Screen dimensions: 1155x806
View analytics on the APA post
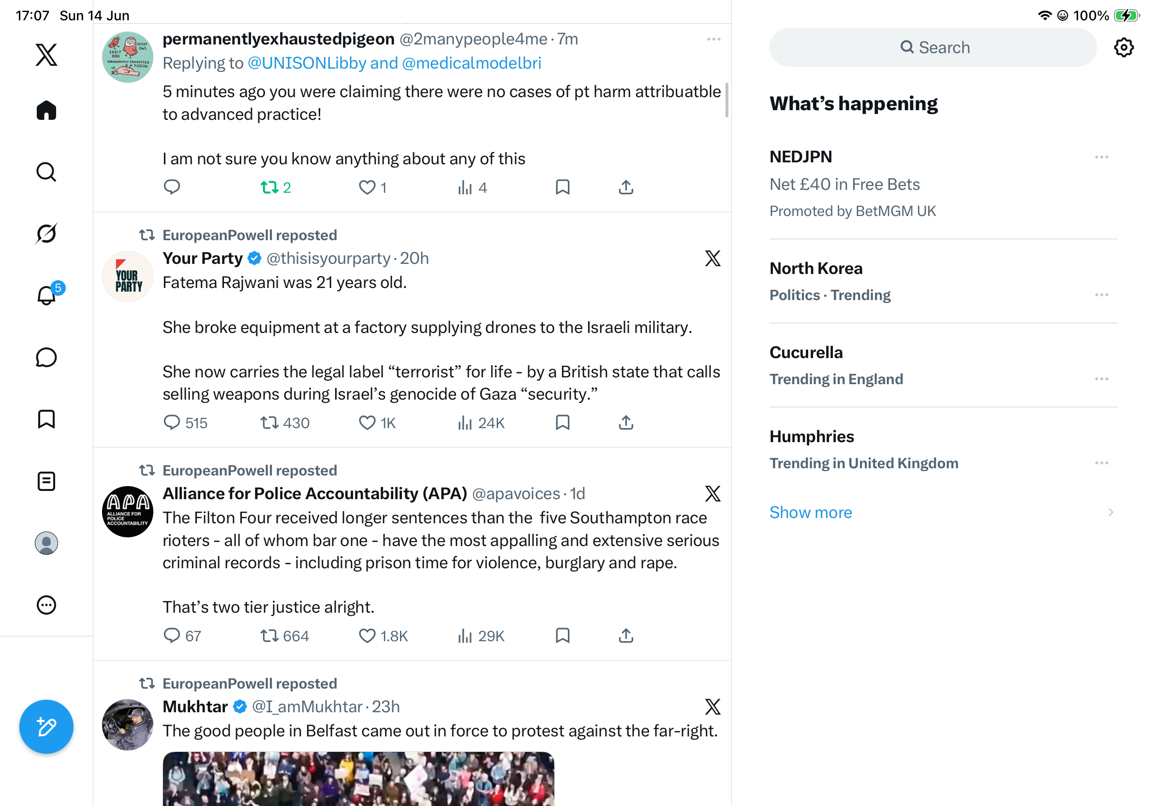481,635
